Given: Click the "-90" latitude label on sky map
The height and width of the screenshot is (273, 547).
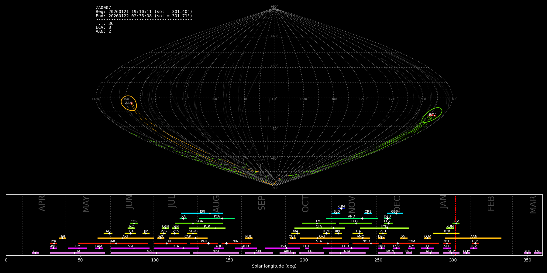Looking at the screenshot, I should 274,188.
